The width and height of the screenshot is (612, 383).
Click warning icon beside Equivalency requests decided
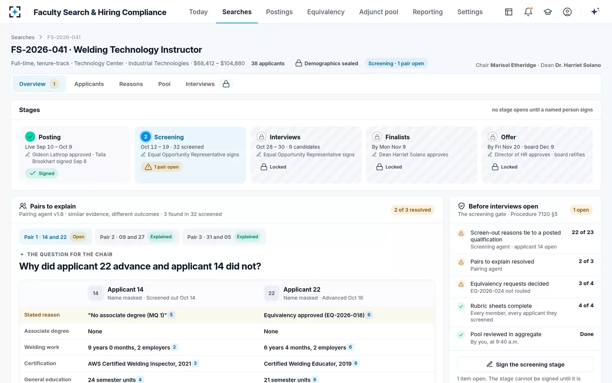pos(461,284)
